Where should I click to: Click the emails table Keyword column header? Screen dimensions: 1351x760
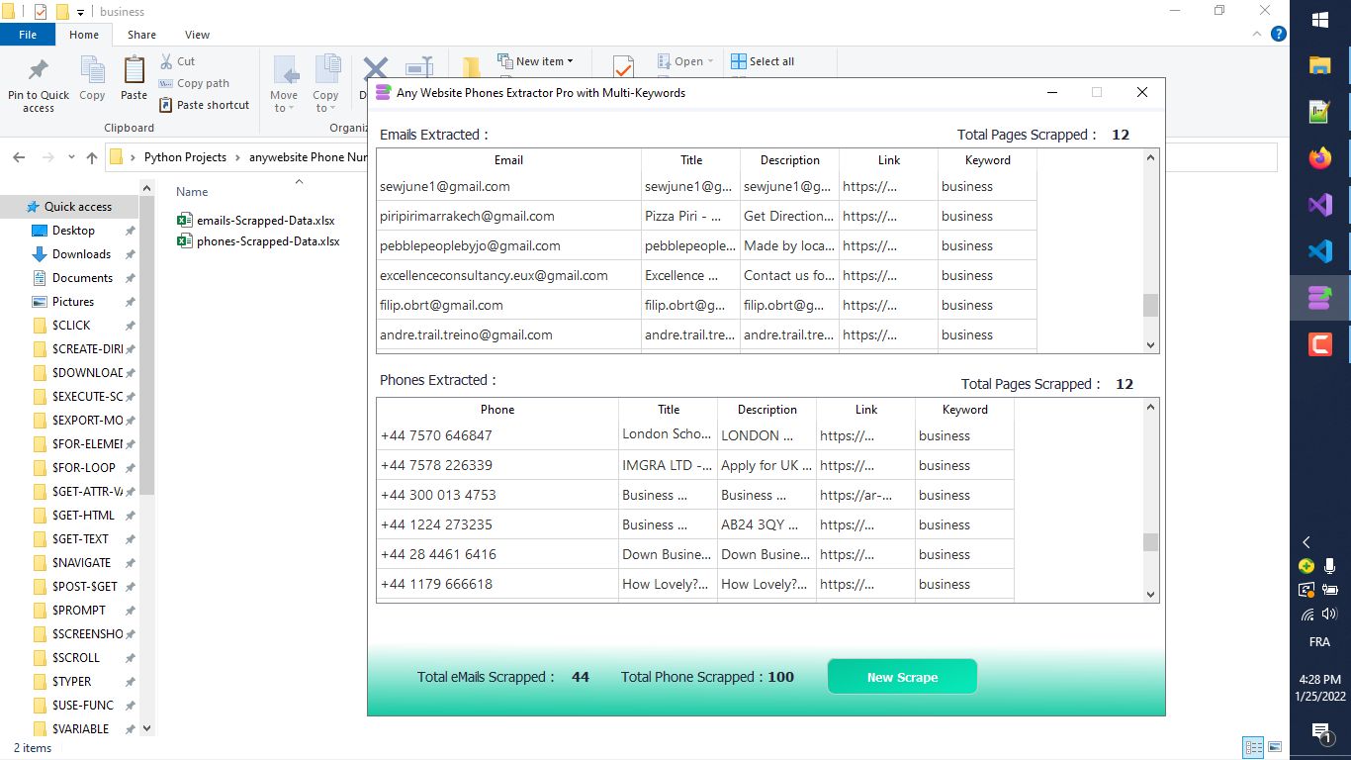point(987,160)
